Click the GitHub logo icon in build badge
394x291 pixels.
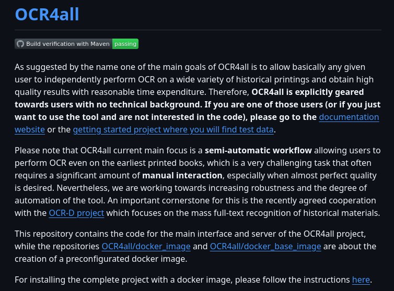pyautogui.click(x=20, y=44)
